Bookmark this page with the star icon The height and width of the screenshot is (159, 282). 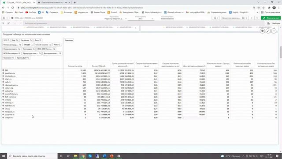[x=263, y=8]
